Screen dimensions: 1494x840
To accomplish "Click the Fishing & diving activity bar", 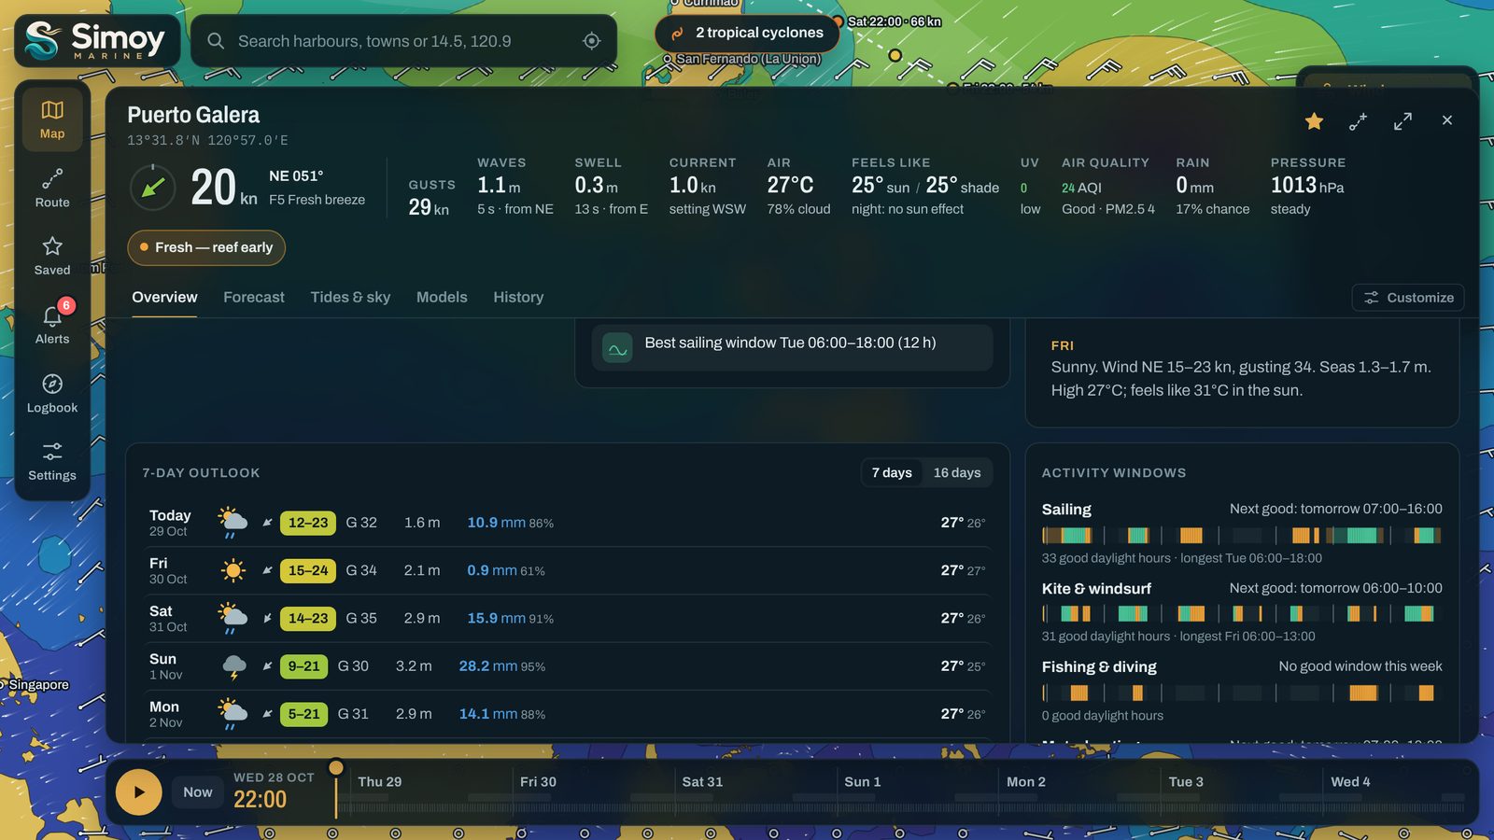I will [x=1242, y=693].
